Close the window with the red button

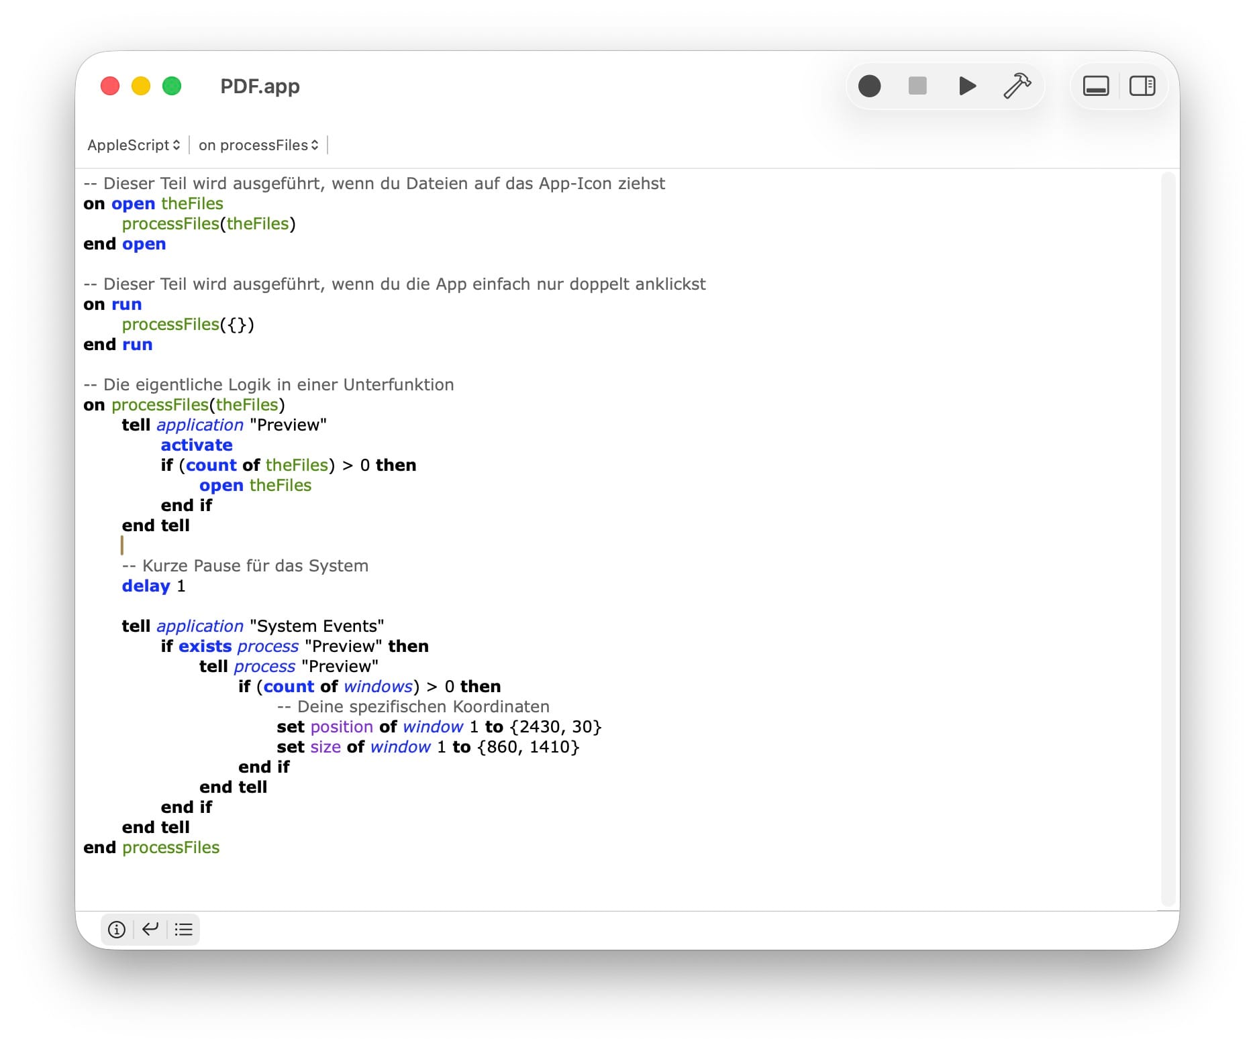point(110,87)
